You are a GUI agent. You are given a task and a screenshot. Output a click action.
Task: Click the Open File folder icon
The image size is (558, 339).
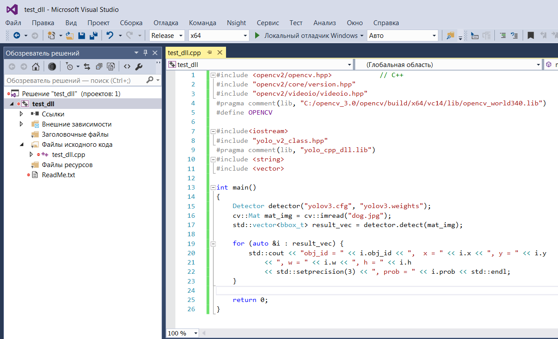(x=70, y=35)
